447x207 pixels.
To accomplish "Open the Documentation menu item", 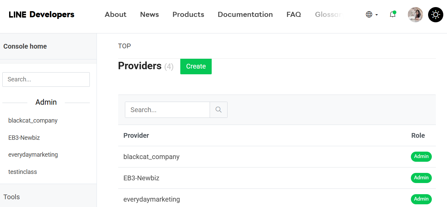I will [x=245, y=15].
